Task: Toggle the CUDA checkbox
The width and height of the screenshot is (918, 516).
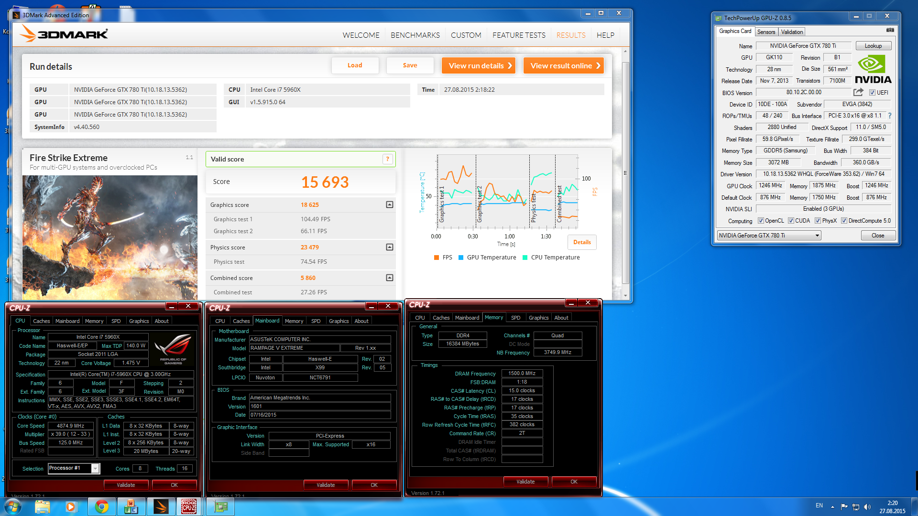Action: click(x=791, y=221)
